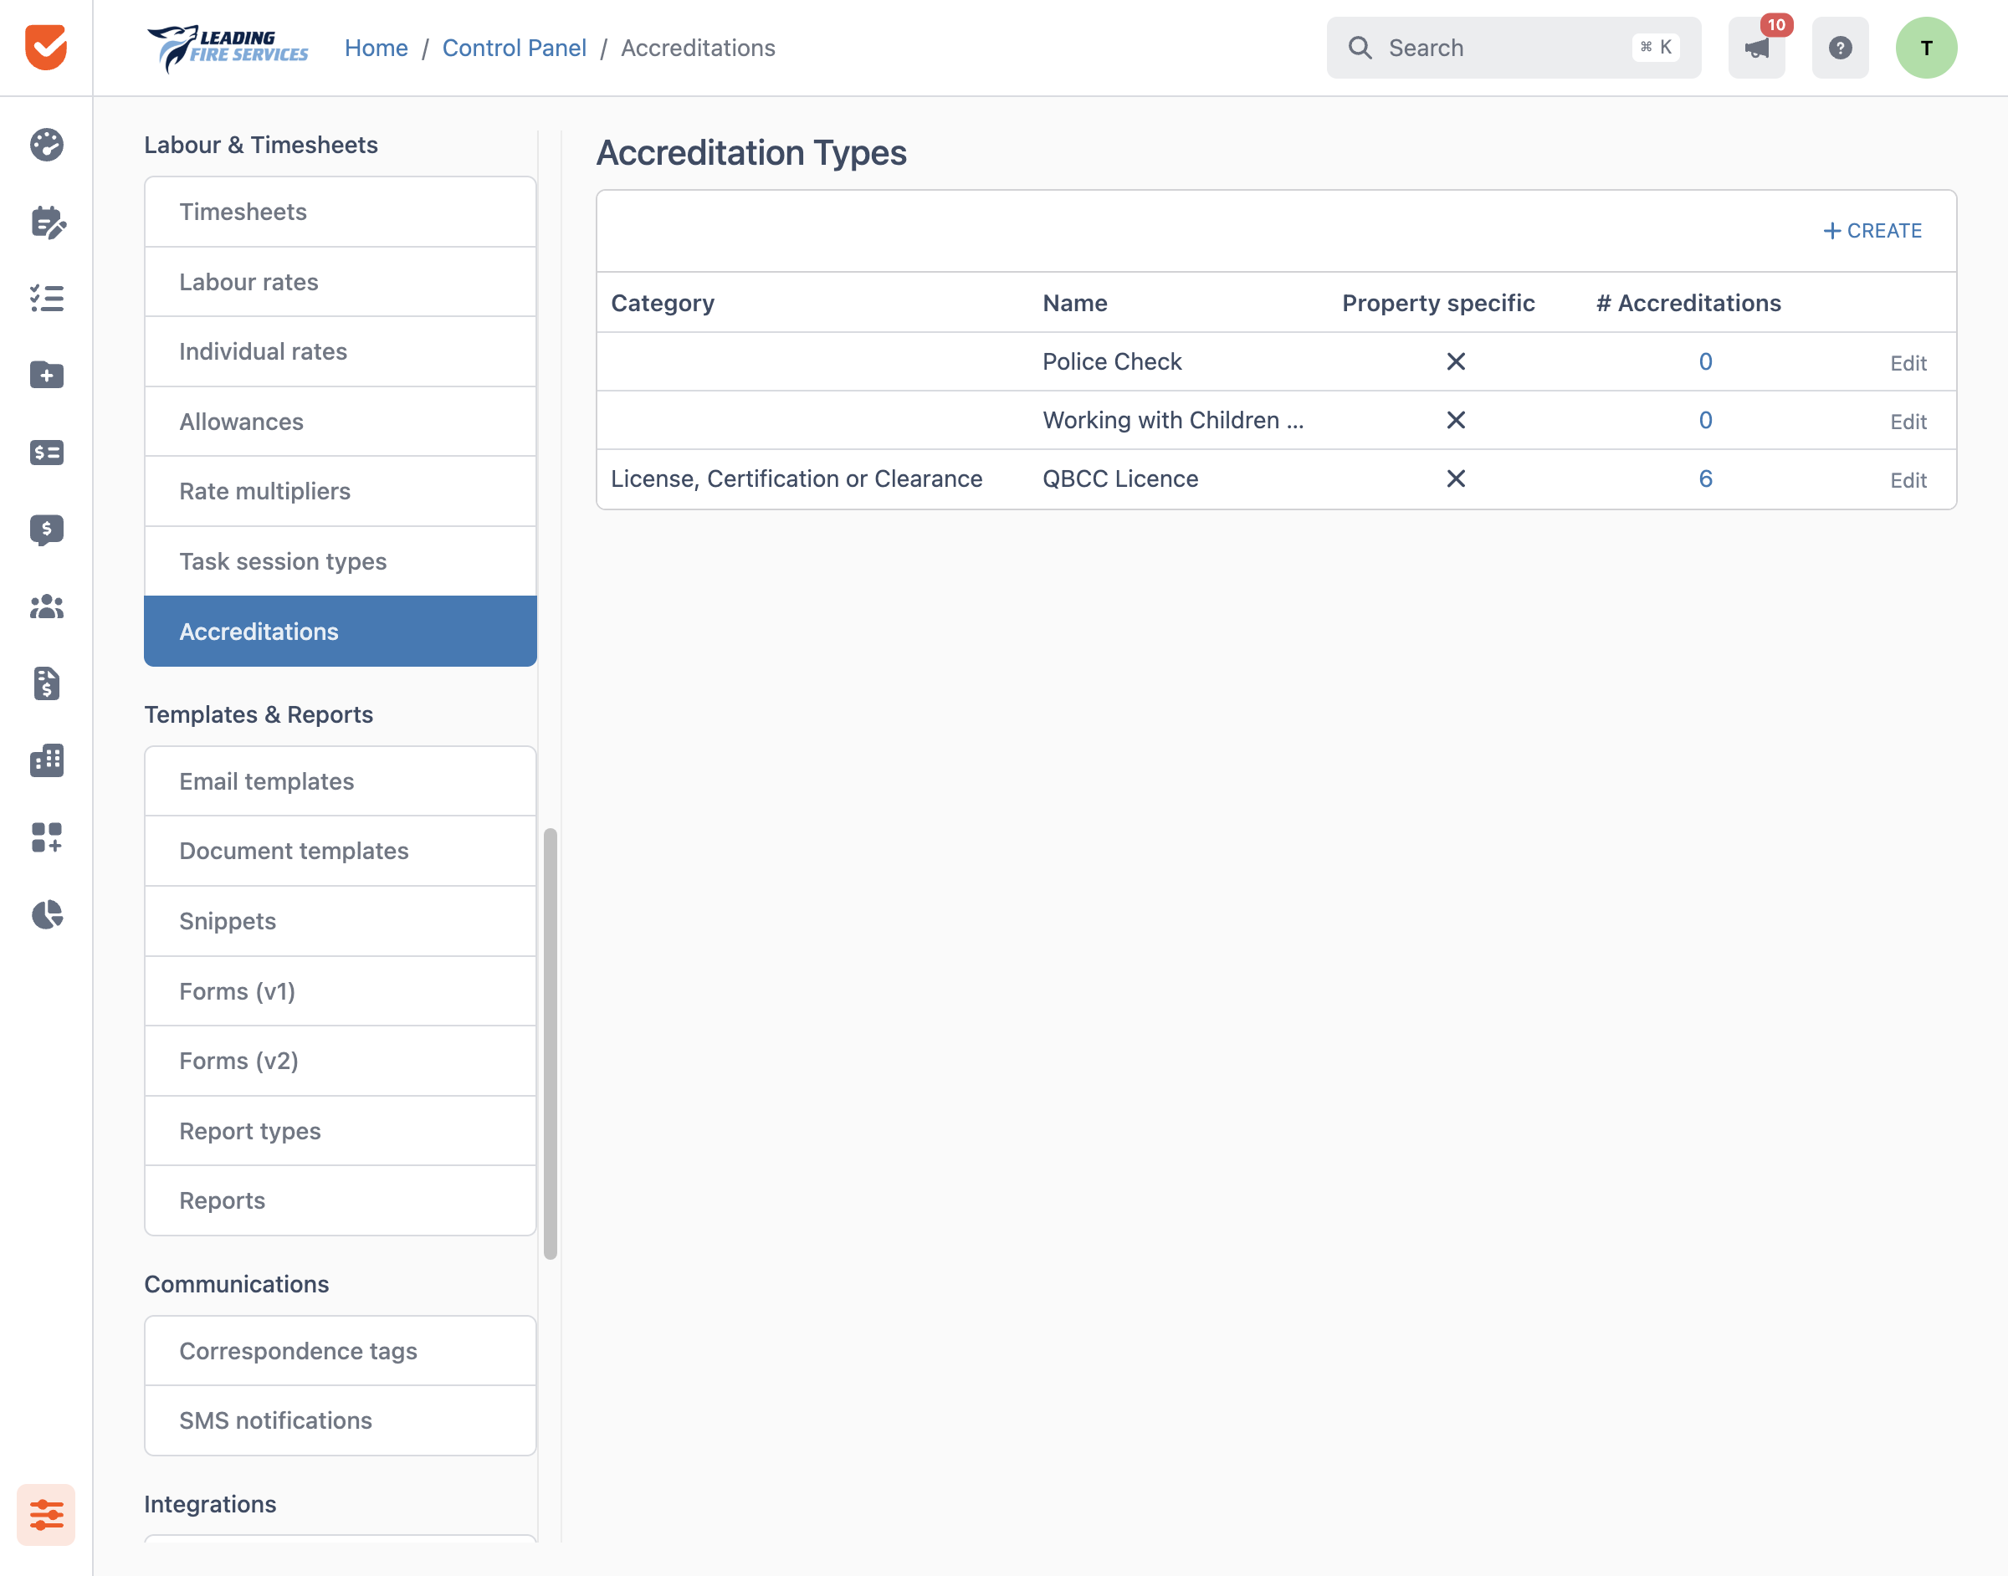Select the Accreditations menu item

(x=341, y=631)
